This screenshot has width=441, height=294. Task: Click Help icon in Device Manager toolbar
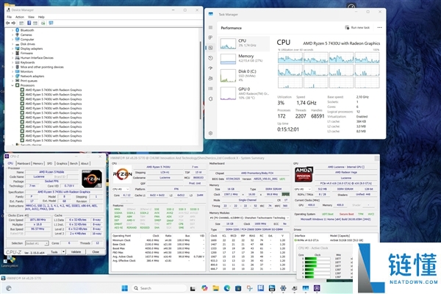point(29,23)
